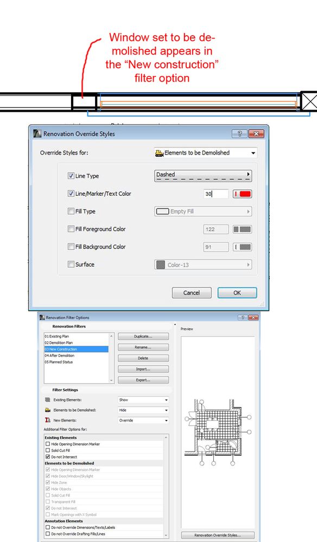Enable the Fill Foreground Color checkbox
This screenshot has height=542, width=317.
pos(71,229)
